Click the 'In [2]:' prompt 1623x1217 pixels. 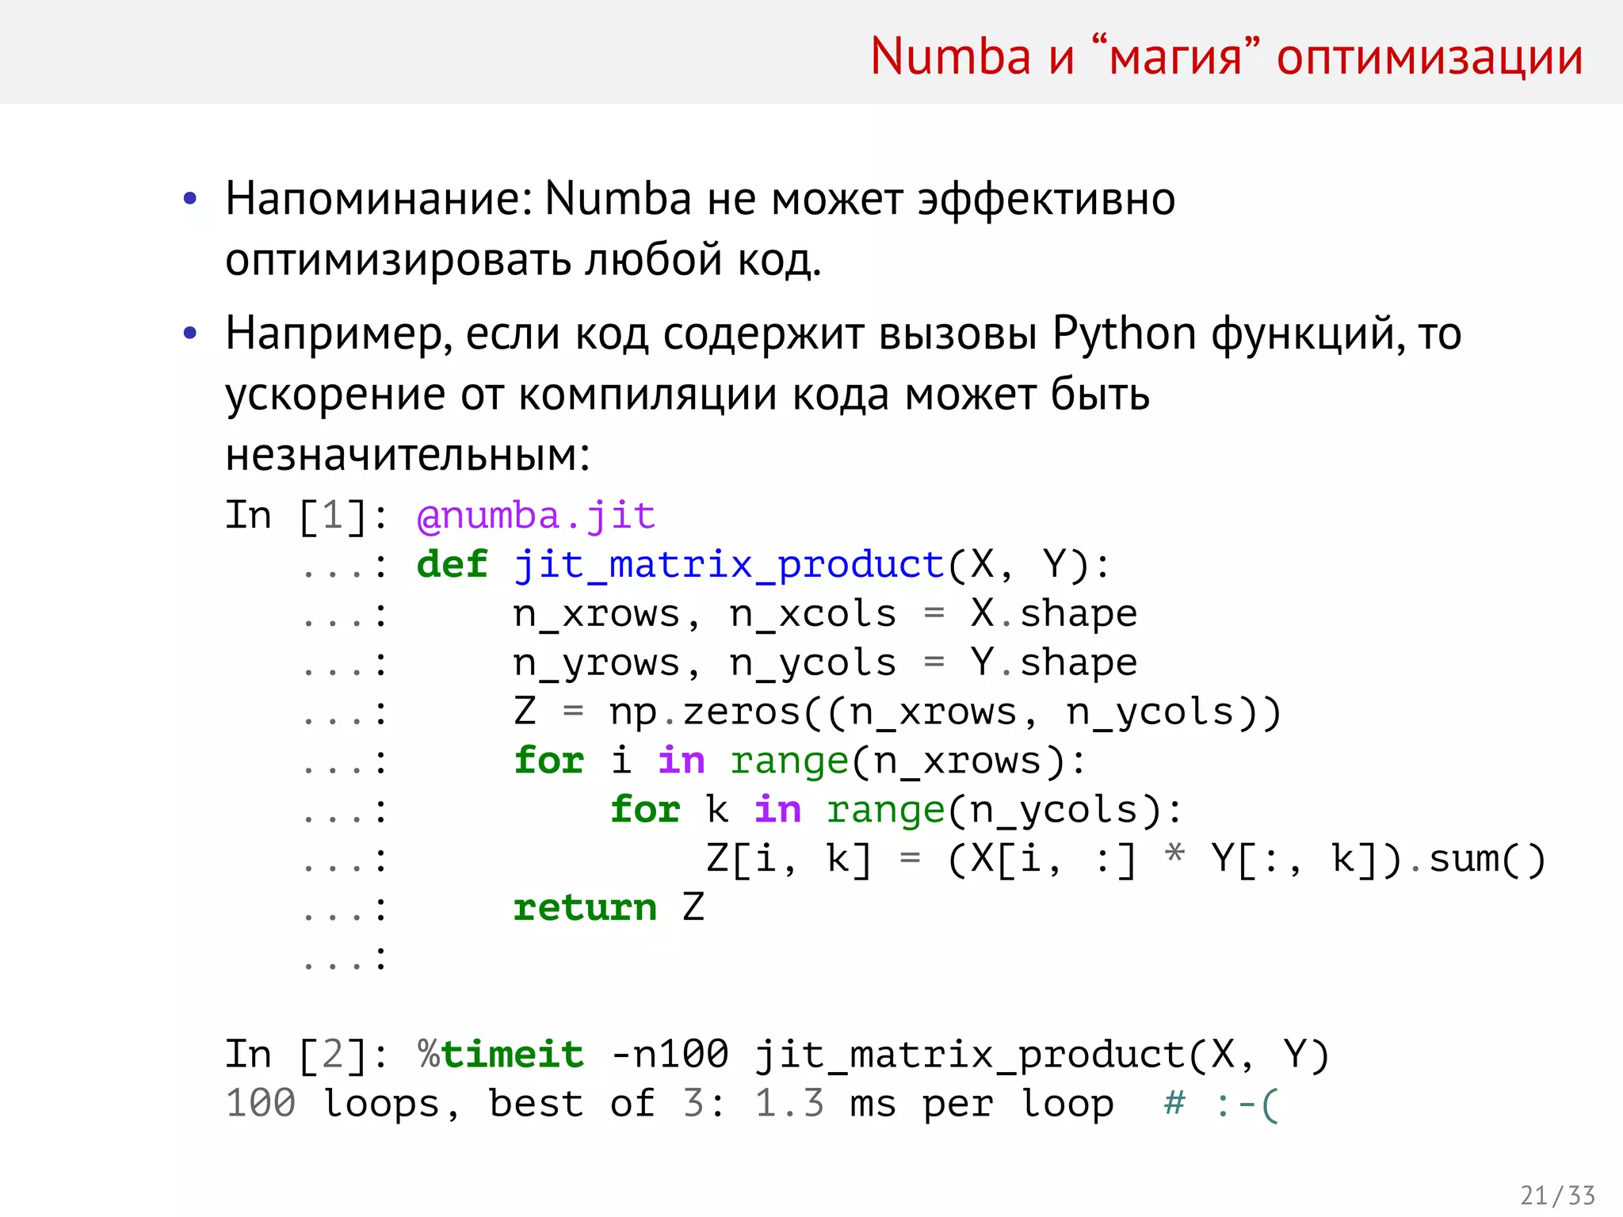click(307, 1055)
